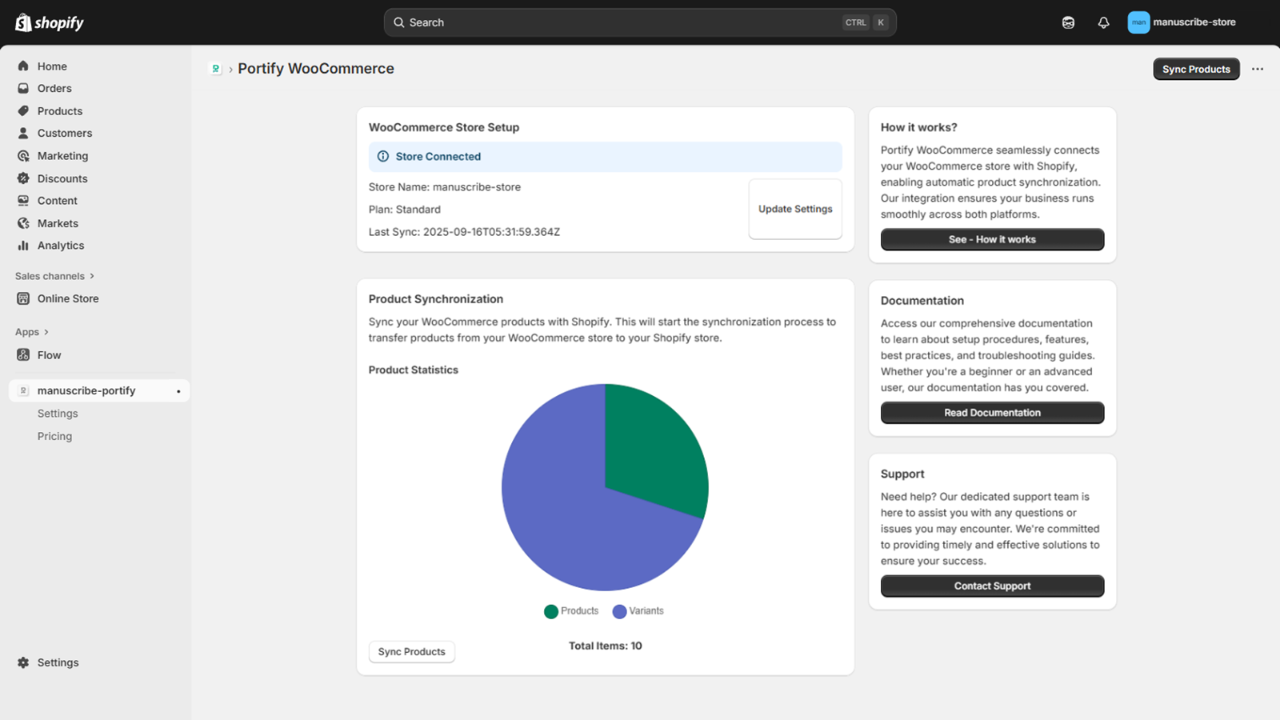Click the Shopify inbox chat icon
This screenshot has width=1280, height=720.
click(1068, 22)
